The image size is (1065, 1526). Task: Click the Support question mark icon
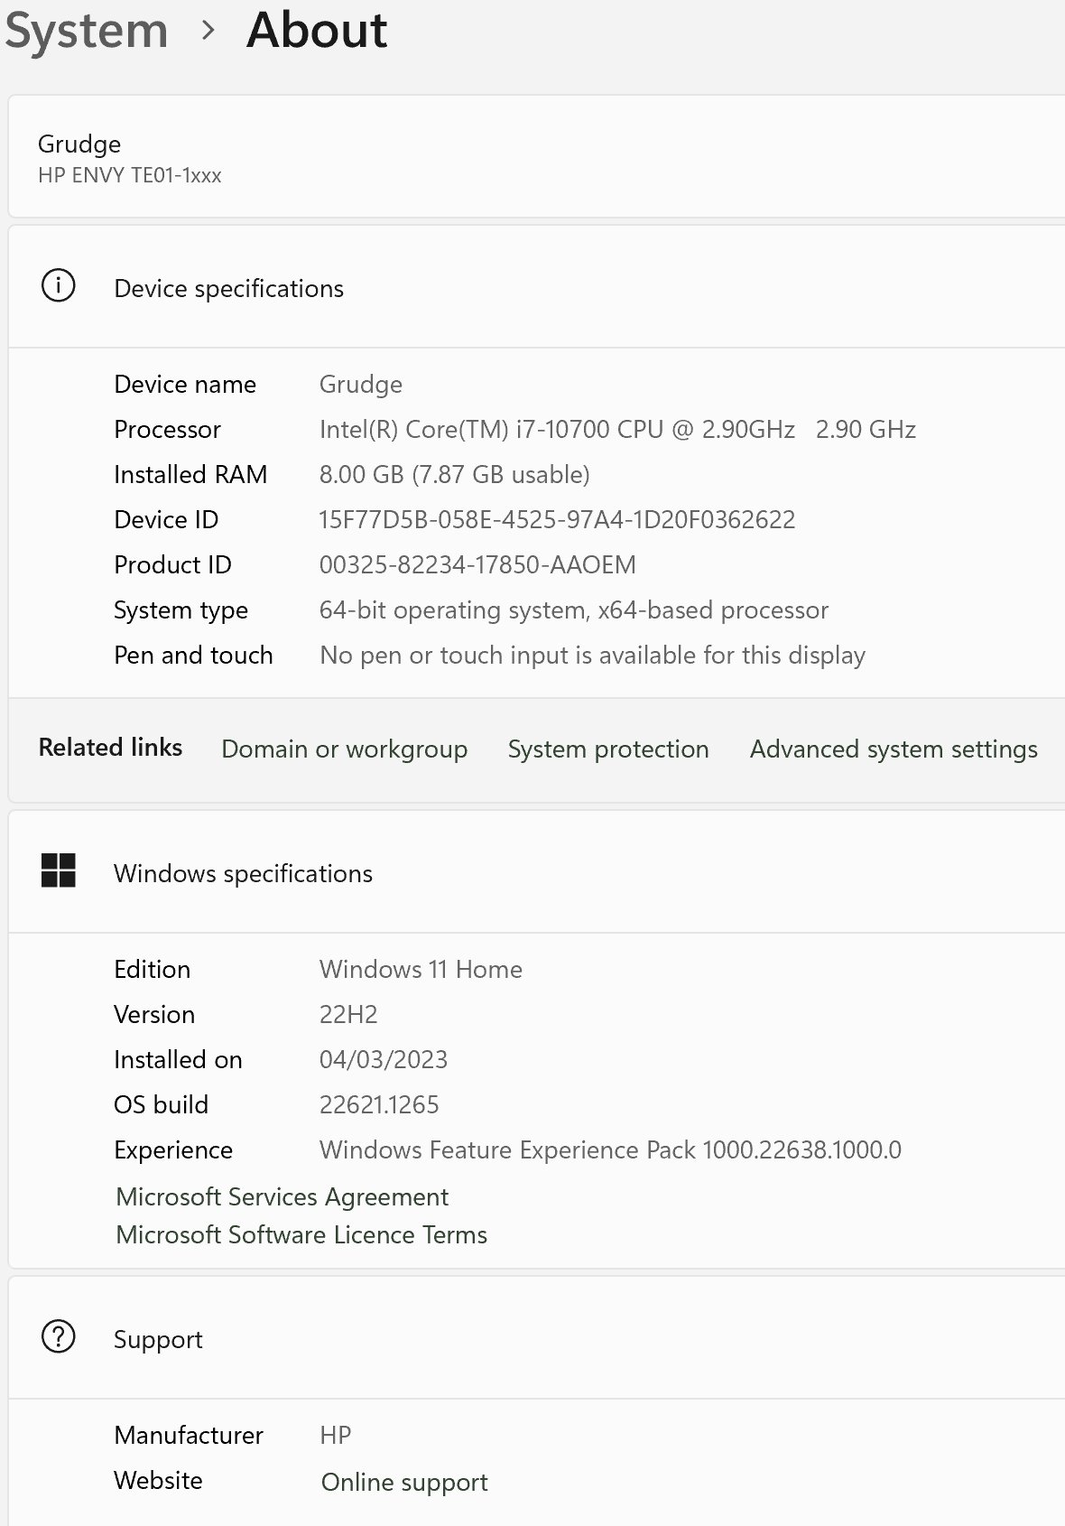[x=59, y=1336]
